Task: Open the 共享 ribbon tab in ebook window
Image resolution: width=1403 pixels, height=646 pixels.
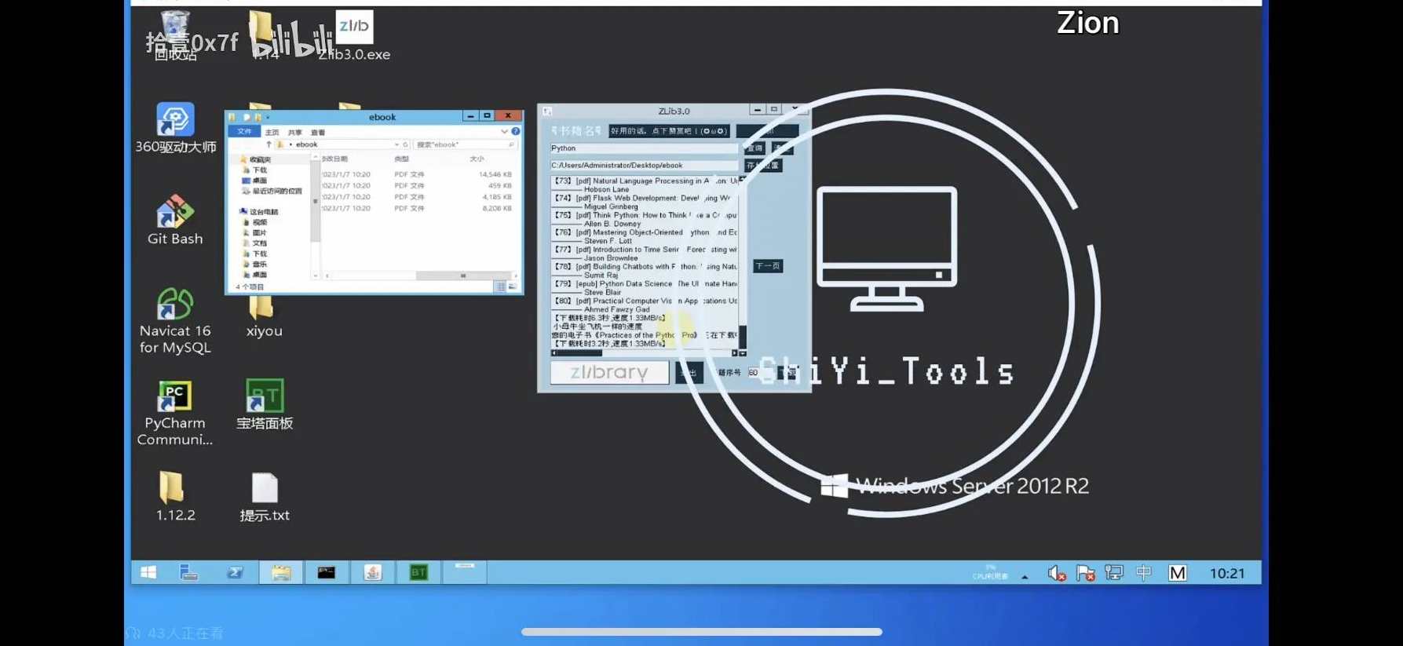Action: (x=295, y=133)
